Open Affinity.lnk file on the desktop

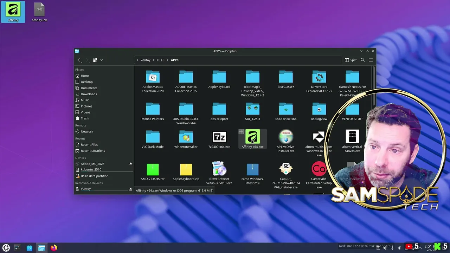click(39, 12)
